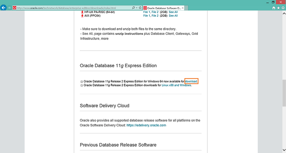Open the Home icon in the browser
The image size is (286, 153).
(274, 8)
